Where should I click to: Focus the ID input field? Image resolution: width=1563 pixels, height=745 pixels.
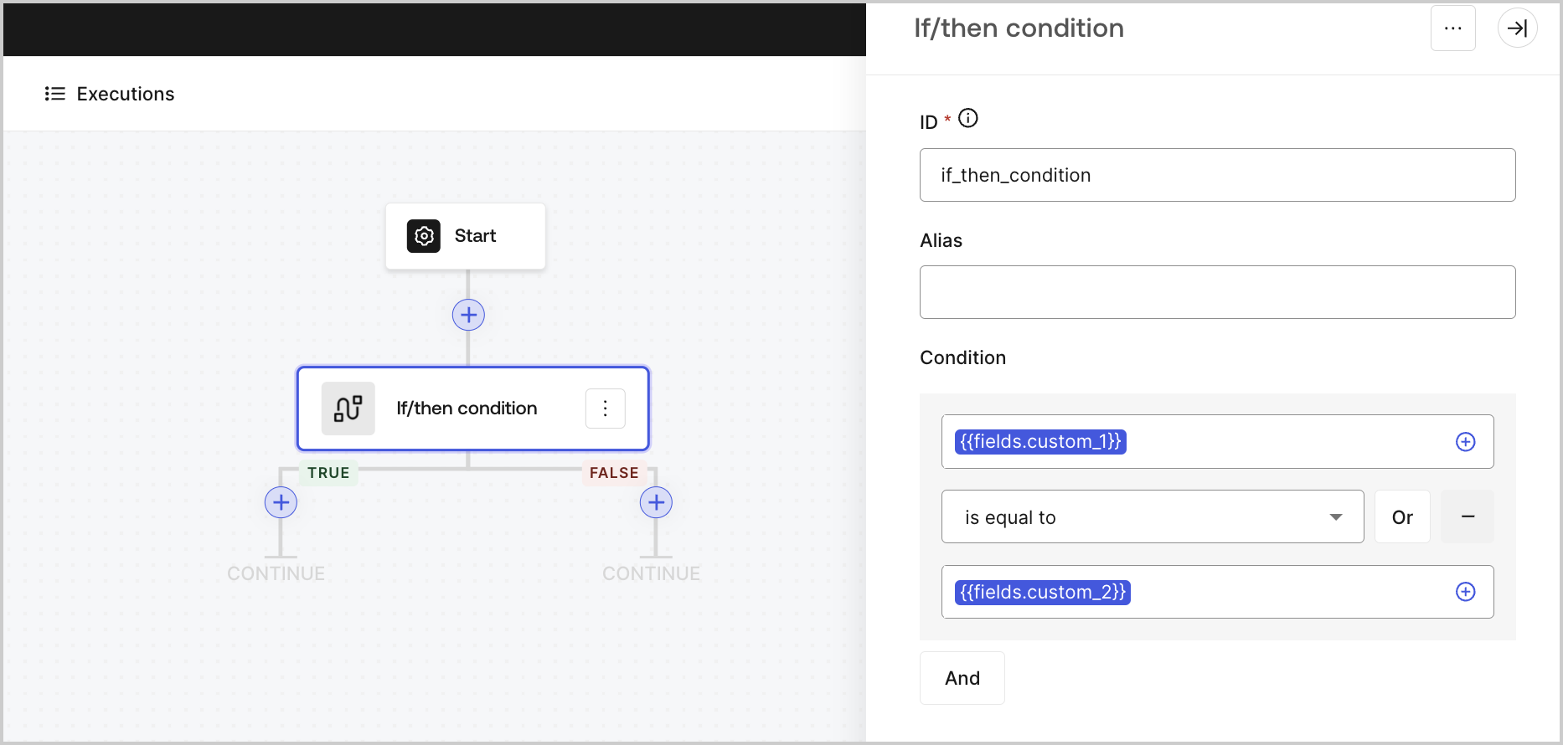1217,175
